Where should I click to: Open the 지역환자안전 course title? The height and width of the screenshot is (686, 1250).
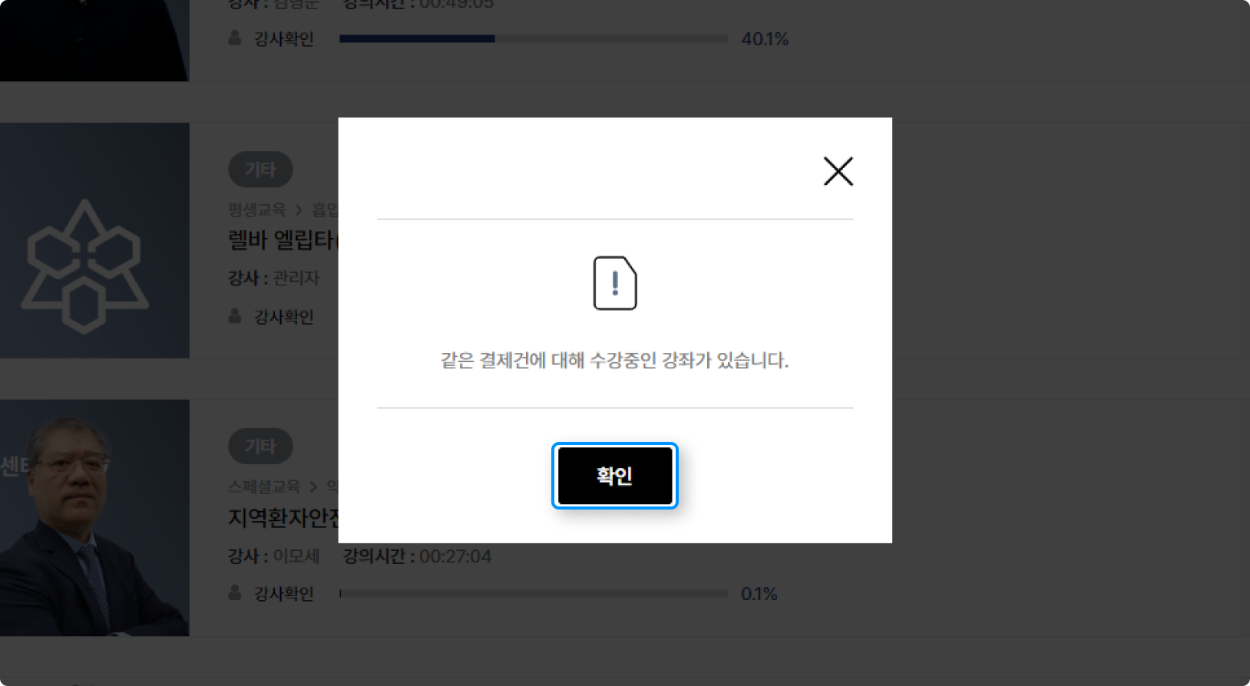(283, 518)
